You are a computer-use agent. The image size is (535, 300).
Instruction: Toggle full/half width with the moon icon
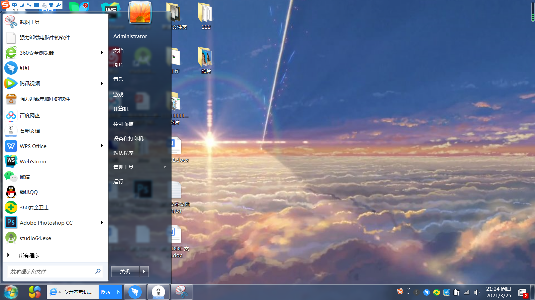click(x=22, y=5)
